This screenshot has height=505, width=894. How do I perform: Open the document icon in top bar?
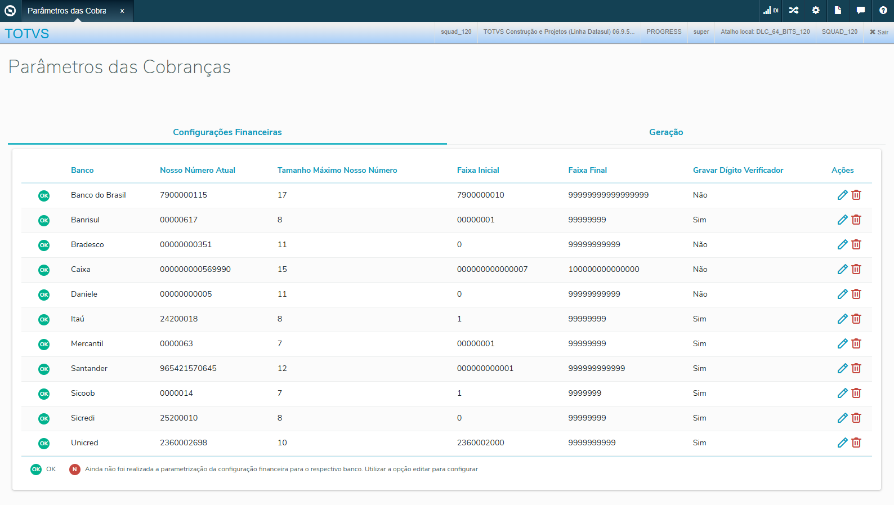(x=838, y=10)
